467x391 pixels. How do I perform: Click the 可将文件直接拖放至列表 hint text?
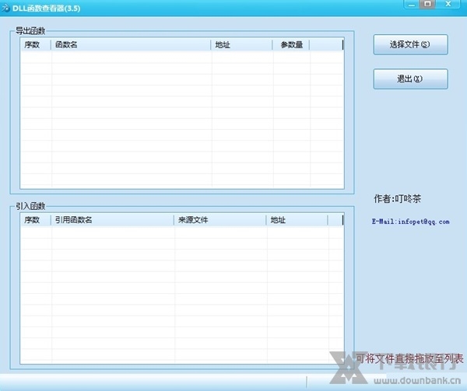click(410, 358)
